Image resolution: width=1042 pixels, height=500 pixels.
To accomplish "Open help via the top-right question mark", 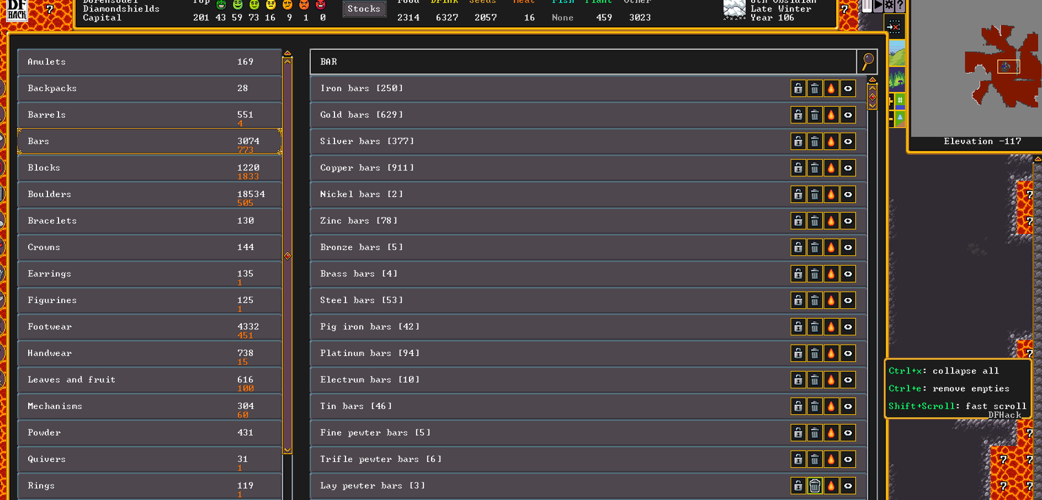I will click(900, 6).
